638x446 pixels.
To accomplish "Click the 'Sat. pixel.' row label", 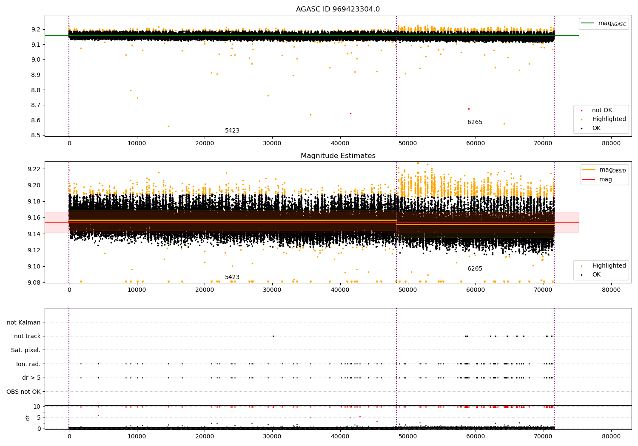I will coord(26,350).
